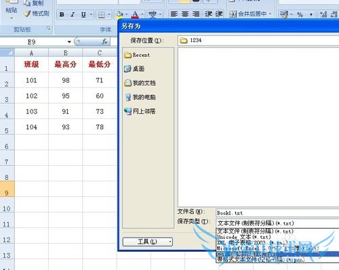The width and height of the screenshot is (339, 270).
Task: Increase decimal places icon
Action: point(323,15)
